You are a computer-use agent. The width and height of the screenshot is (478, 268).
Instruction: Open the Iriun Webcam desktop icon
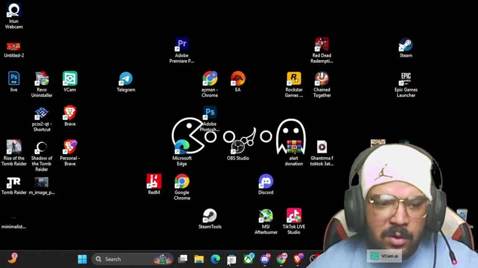14,16
